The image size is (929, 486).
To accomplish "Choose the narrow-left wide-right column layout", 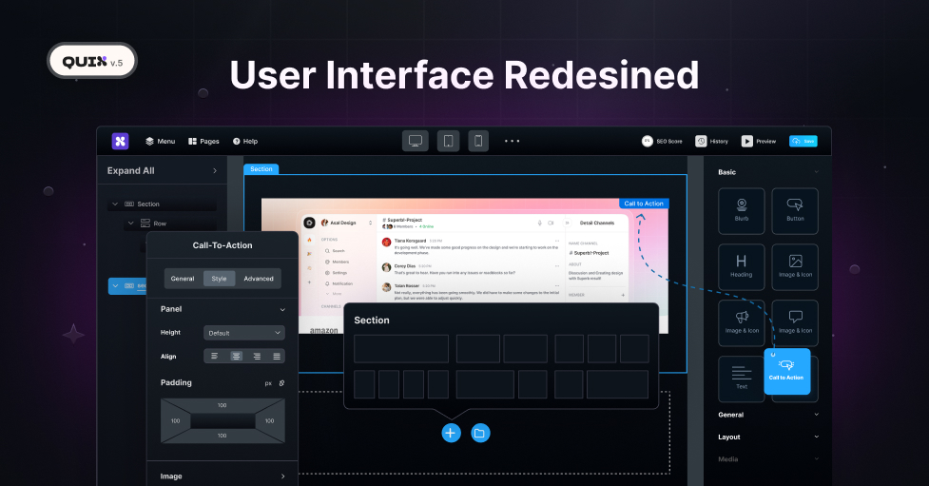I will (x=601, y=384).
